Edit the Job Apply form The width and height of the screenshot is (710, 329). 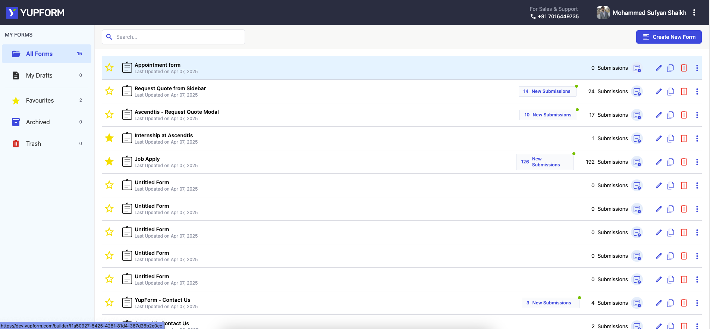tap(659, 162)
